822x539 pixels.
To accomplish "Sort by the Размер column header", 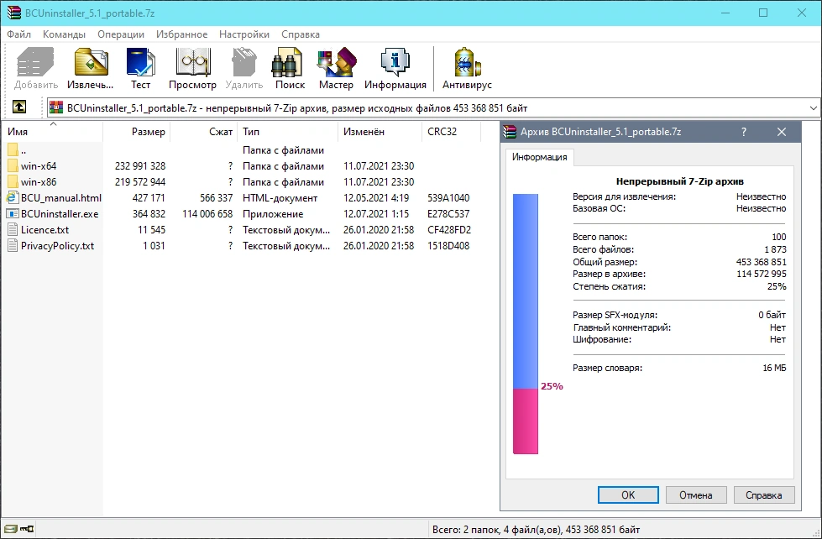I will click(136, 132).
